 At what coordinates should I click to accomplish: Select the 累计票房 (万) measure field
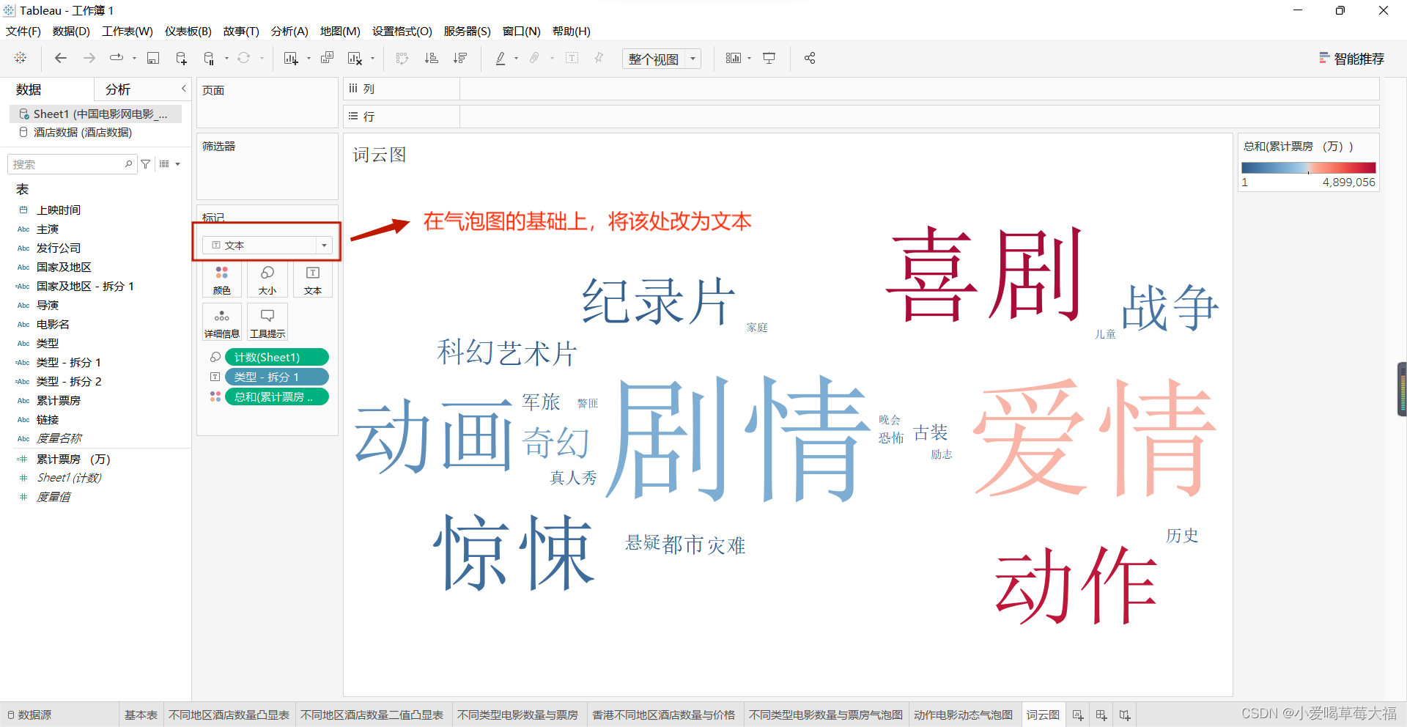tap(73, 460)
